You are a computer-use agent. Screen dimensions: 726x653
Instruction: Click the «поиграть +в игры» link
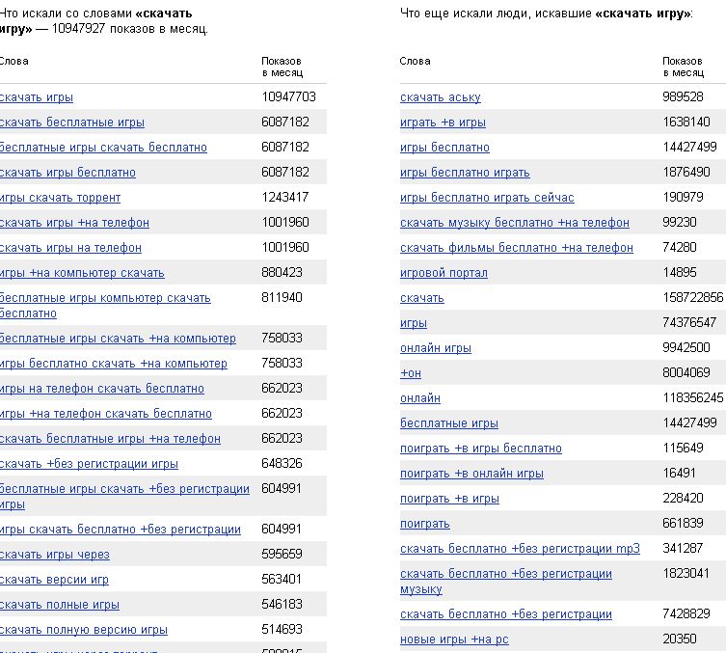(x=449, y=499)
